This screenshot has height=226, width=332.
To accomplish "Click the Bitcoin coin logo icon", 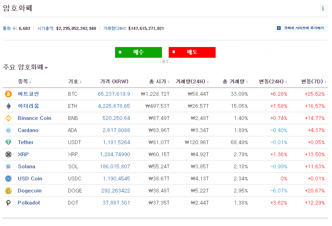I will (8, 94).
